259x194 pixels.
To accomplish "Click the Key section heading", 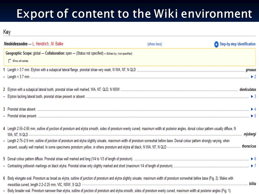I will tap(7, 32).
